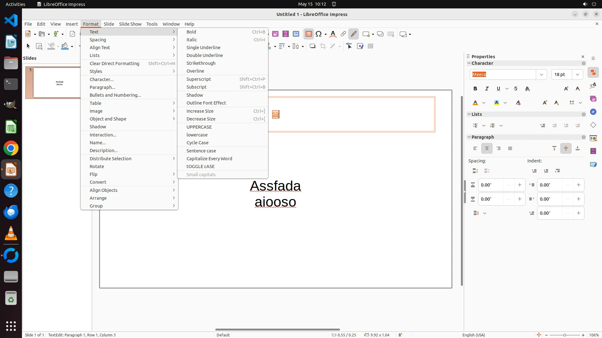Click the Crop Image toolbar icon
Screen dimensions: 602x338
click(323, 46)
